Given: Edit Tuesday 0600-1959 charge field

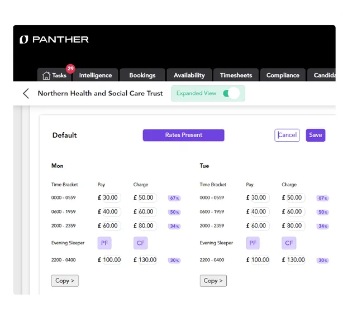Looking at the screenshot, I should [x=296, y=211].
